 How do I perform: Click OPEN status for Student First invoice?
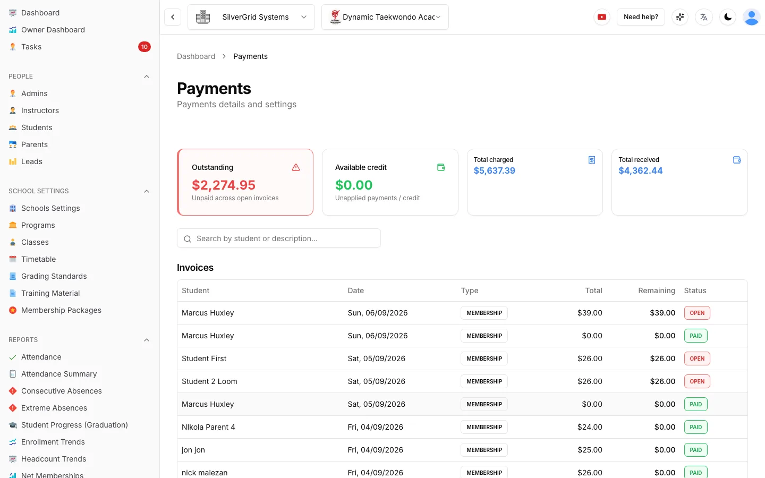(x=697, y=358)
